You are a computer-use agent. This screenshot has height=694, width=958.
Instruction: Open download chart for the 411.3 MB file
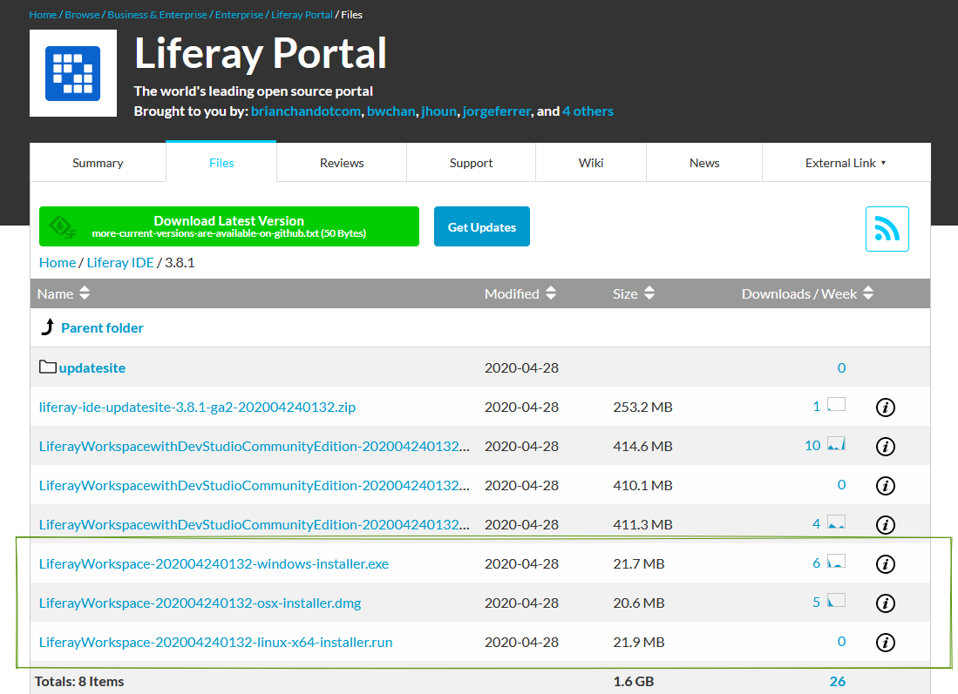tap(837, 522)
